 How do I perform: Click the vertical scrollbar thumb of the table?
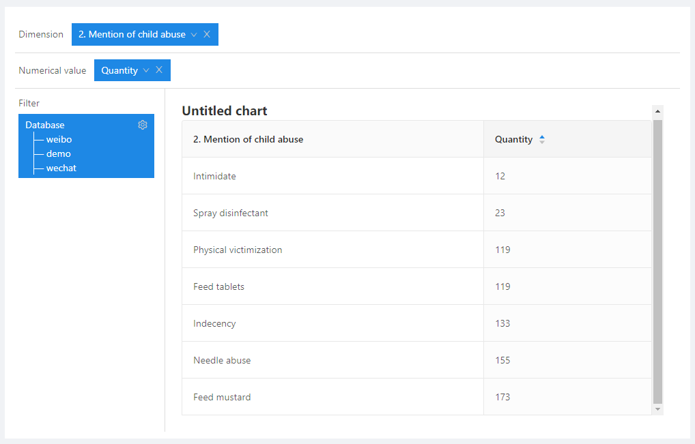657,259
